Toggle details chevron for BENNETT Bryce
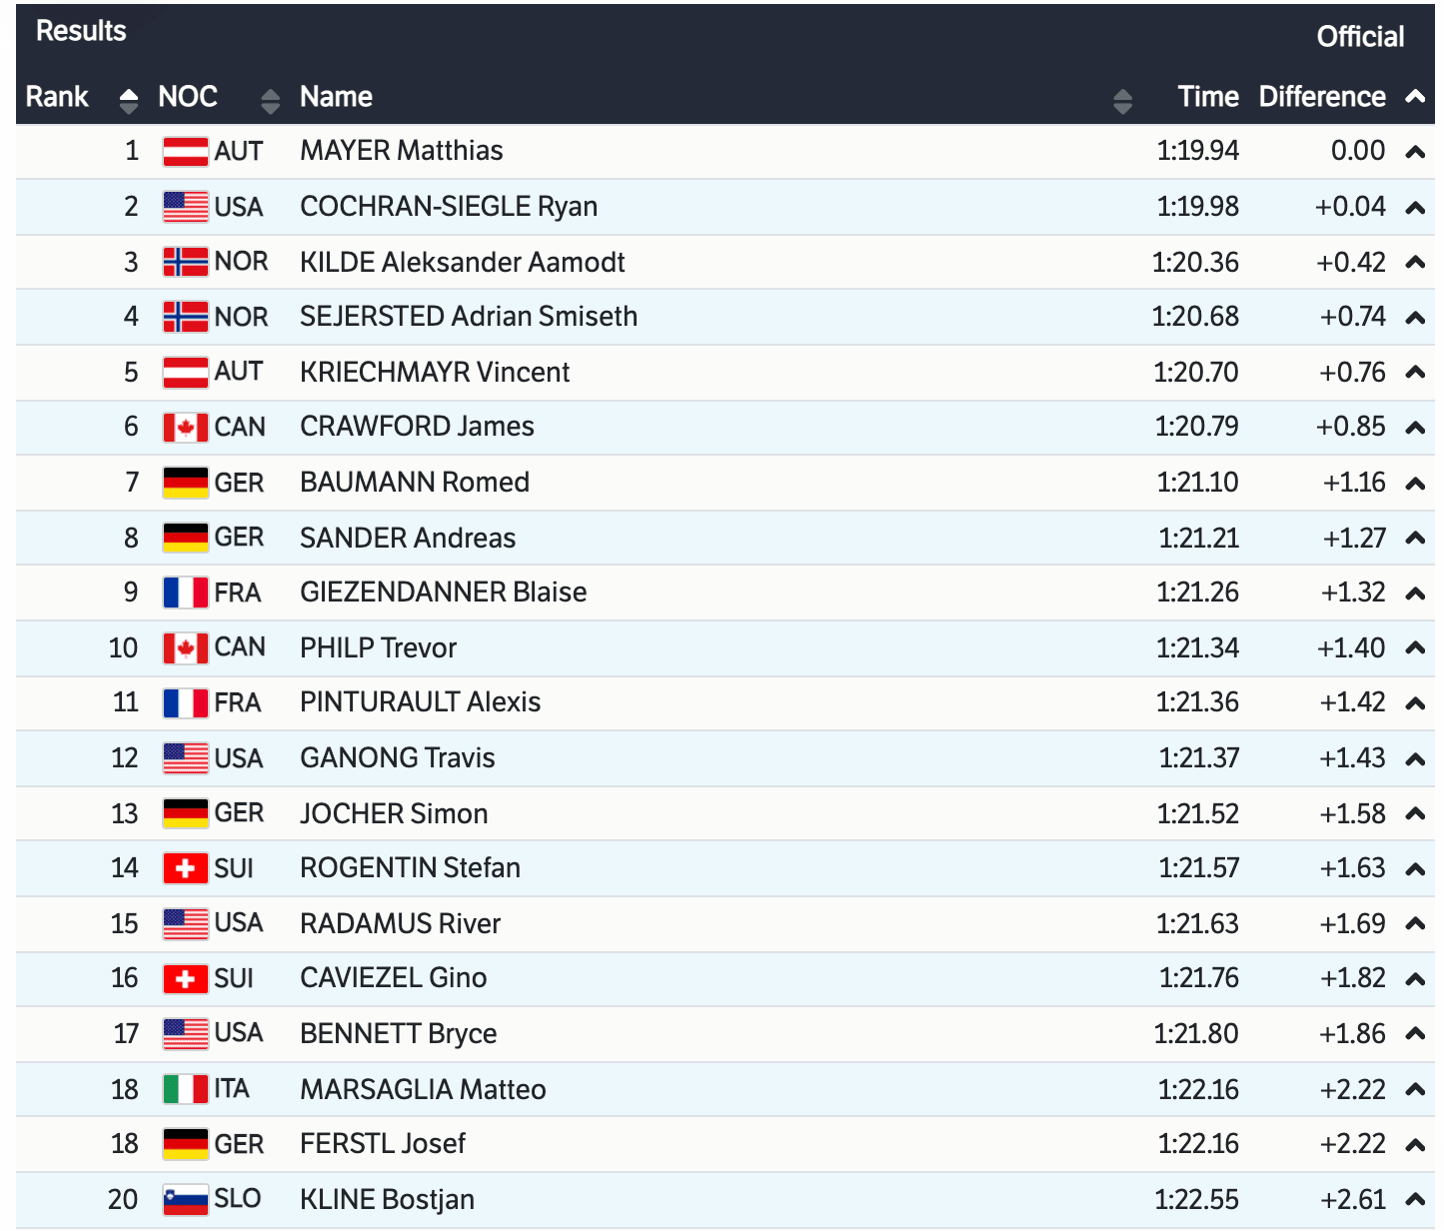 [1415, 1034]
